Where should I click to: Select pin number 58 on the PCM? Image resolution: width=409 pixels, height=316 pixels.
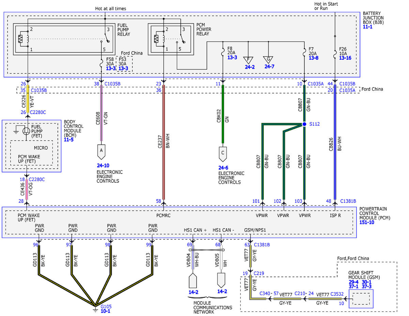click(x=158, y=201)
